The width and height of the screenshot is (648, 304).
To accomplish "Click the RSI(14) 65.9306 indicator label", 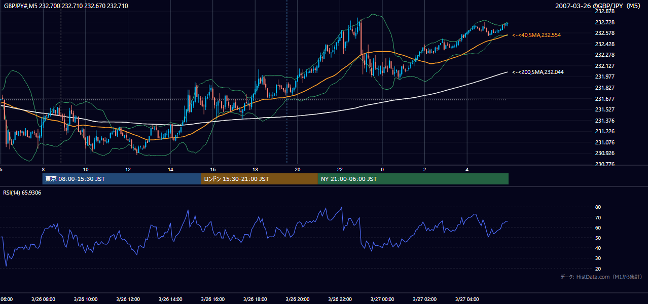I will (x=22, y=193).
